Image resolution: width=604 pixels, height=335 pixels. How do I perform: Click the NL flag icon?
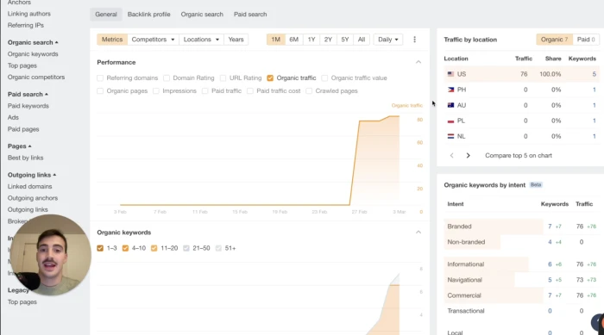coord(450,136)
